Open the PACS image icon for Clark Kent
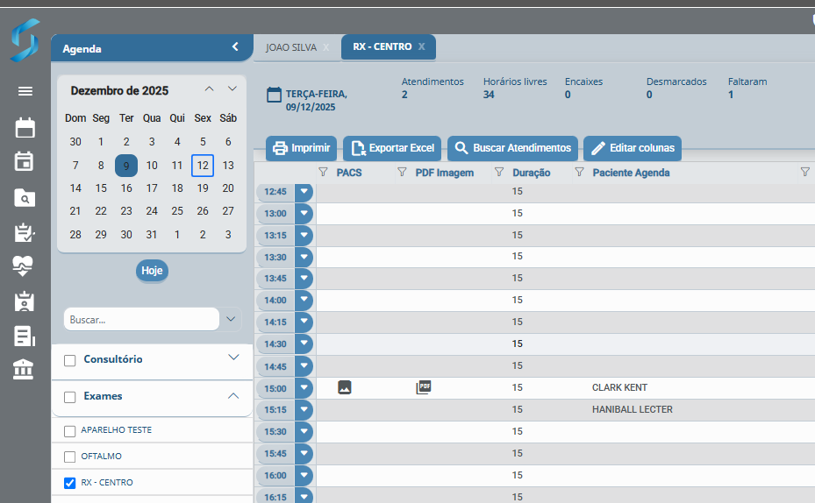 (345, 387)
